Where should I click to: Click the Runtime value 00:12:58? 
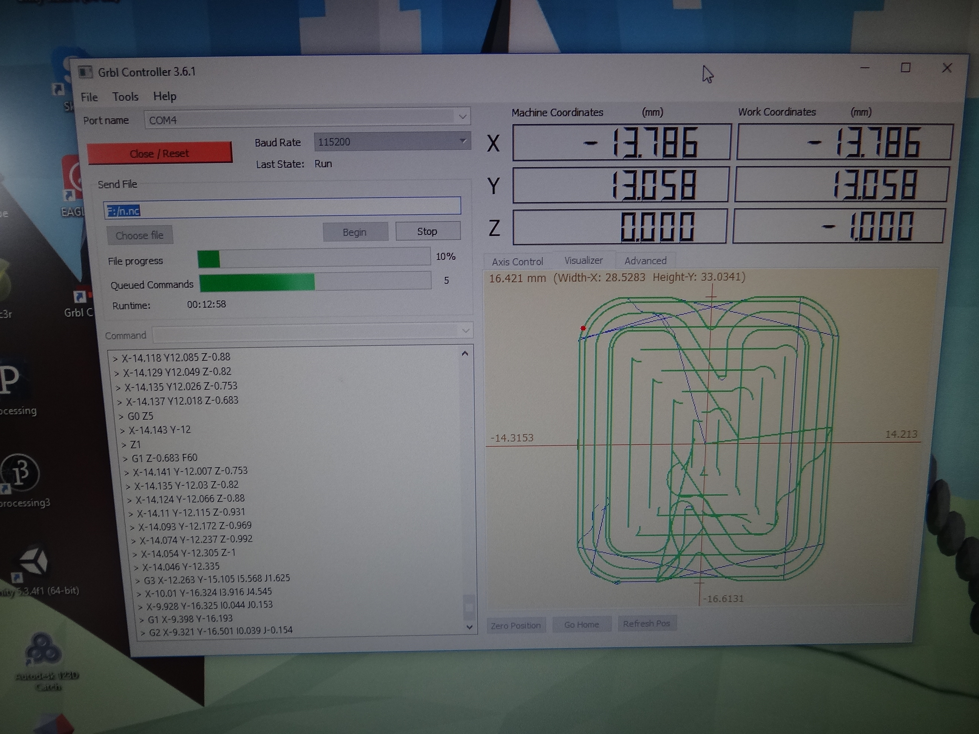pyautogui.click(x=206, y=304)
